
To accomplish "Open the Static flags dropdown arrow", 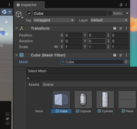I will (127, 13).
